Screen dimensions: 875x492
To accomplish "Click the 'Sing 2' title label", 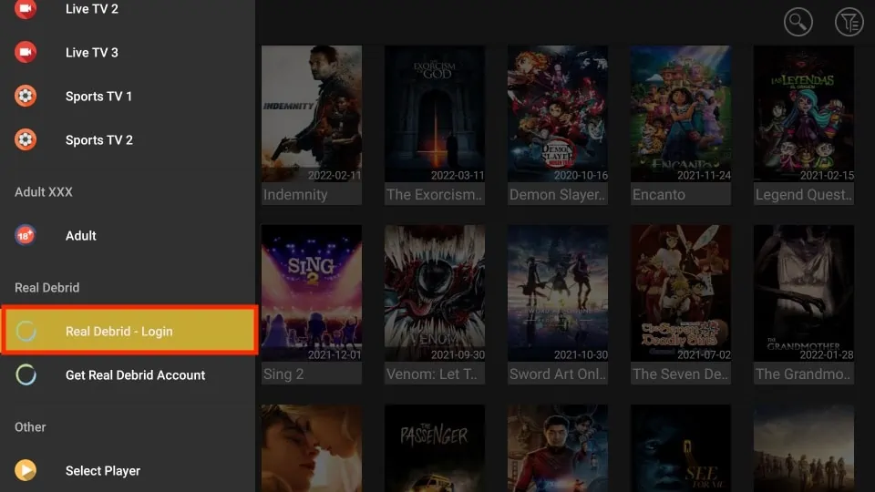I will pyautogui.click(x=283, y=374).
